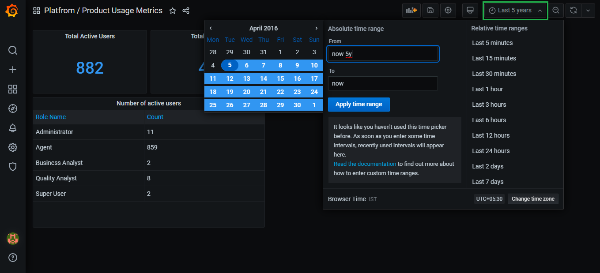Cycle view mode with monitor icon
The width and height of the screenshot is (600, 273).
(x=470, y=11)
